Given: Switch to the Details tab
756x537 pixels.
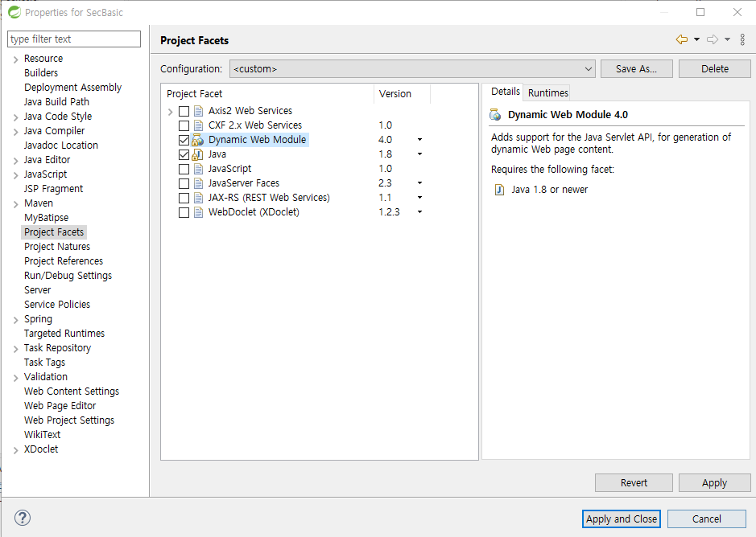Looking at the screenshot, I should tap(506, 92).
